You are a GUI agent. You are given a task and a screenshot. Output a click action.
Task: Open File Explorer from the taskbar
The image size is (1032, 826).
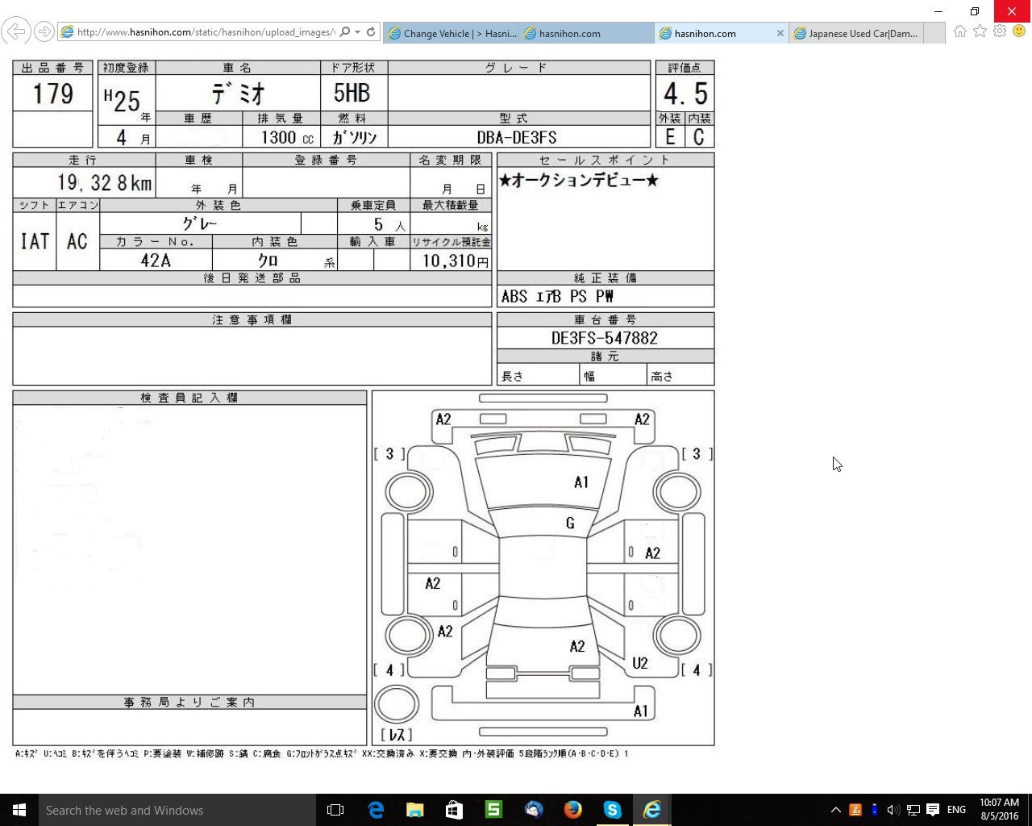(414, 810)
